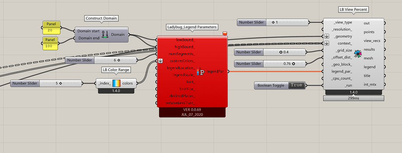The image size is (402, 153).
Task: Click the LB Color Range gradient icon
Action: [x=116, y=83]
